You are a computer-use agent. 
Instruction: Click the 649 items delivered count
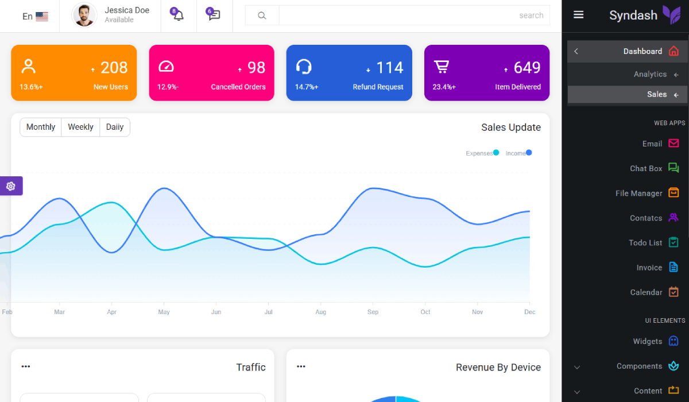[x=527, y=68]
